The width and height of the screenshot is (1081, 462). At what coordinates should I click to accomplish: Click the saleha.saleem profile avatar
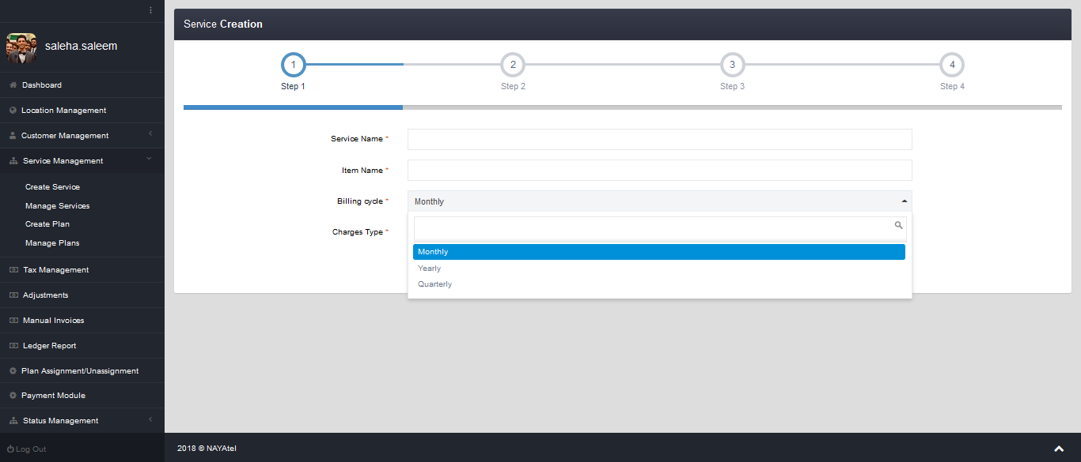pos(21,47)
